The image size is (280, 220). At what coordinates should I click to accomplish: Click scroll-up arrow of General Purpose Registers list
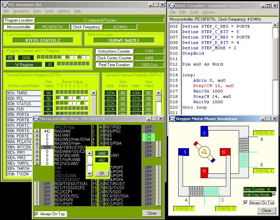coord(158,93)
